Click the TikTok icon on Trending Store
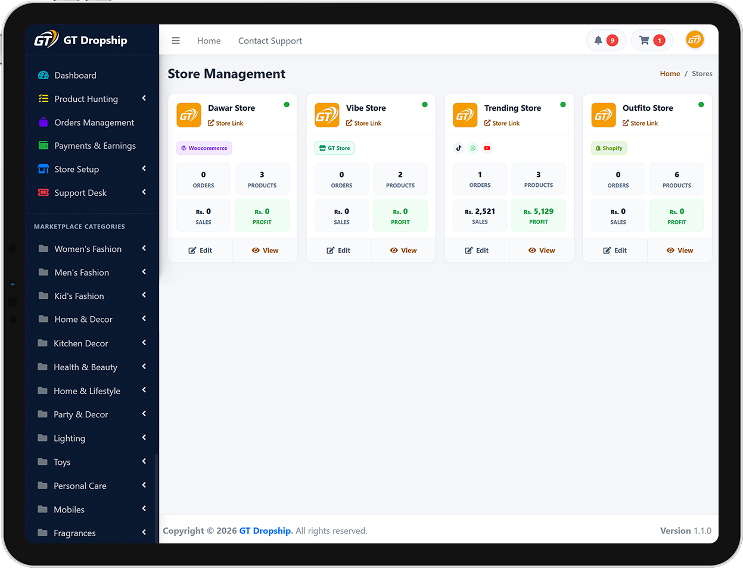Screen dimensions: 743x569 [x=459, y=148]
